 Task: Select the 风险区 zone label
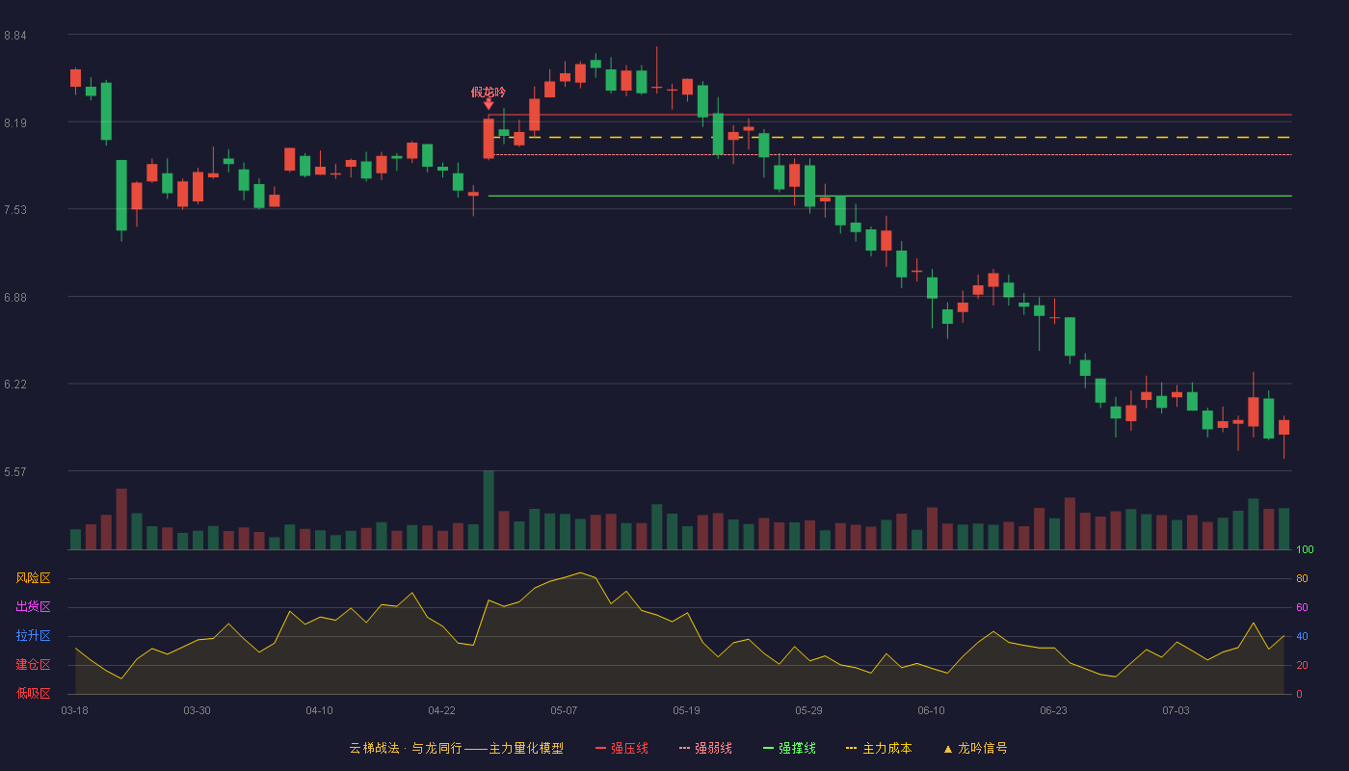pyautogui.click(x=33, y=578)
